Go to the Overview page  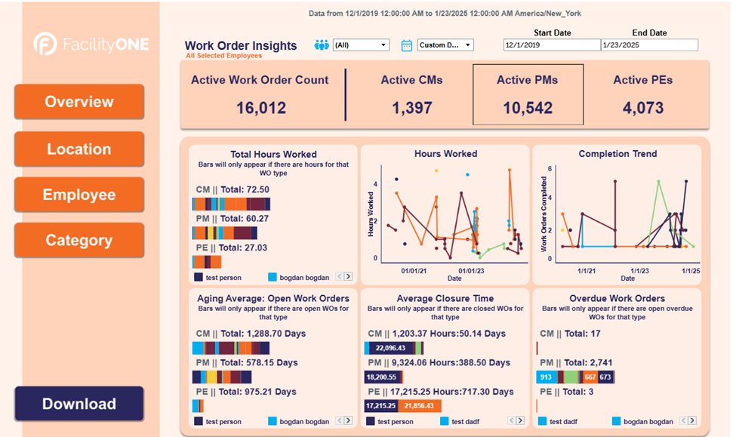(79, 101)
